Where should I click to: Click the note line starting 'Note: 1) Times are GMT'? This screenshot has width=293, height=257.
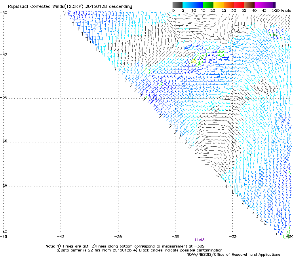pos(125,246)
